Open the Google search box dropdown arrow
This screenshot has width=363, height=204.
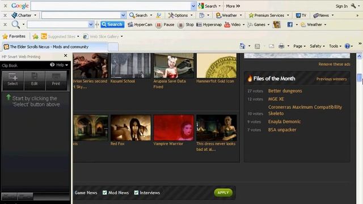pyautogui.click(x=193, y=6)
